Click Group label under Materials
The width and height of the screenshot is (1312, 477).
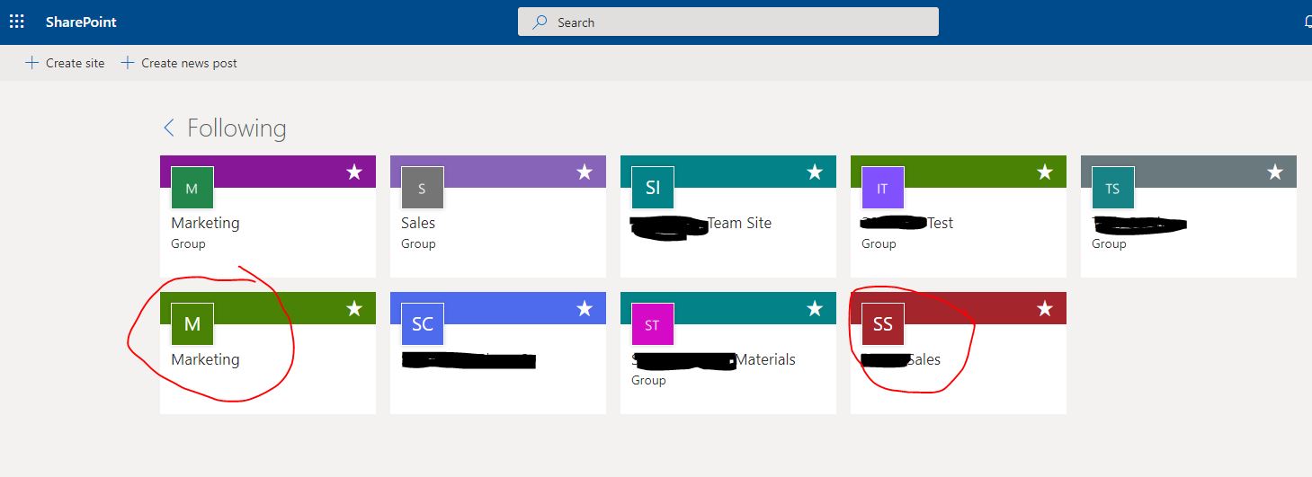tap(648, 380)
